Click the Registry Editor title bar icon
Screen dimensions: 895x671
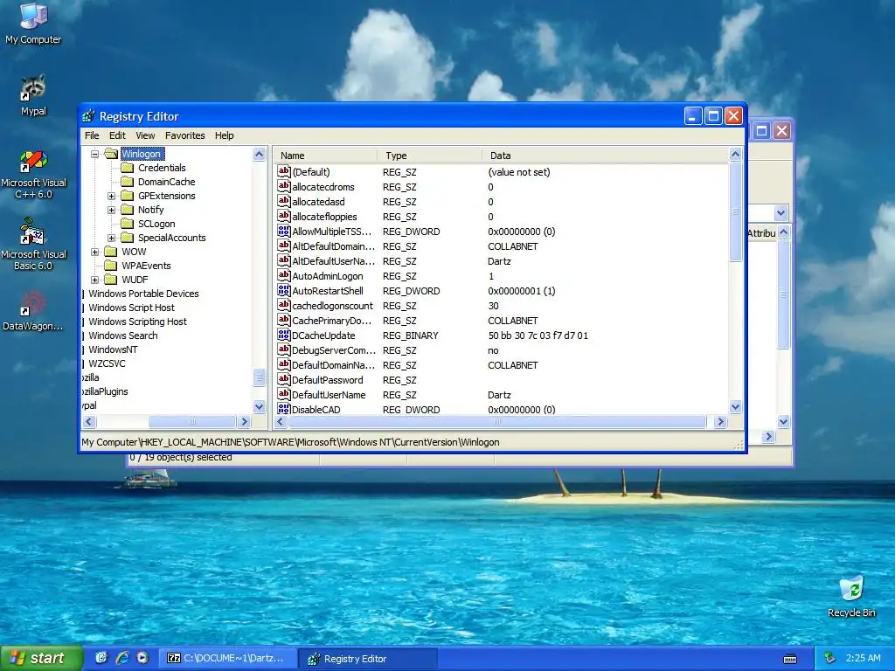coord(88,116)
